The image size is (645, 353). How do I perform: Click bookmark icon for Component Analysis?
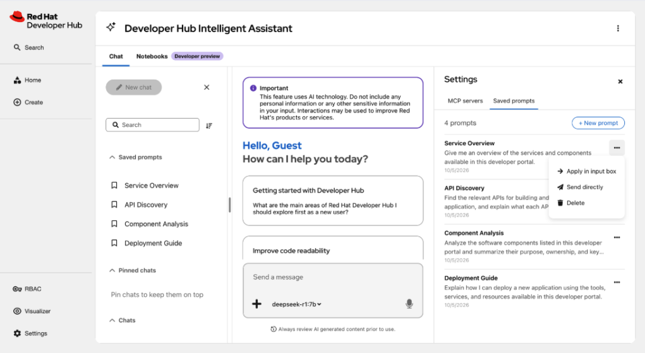click(x=114, y=224)
